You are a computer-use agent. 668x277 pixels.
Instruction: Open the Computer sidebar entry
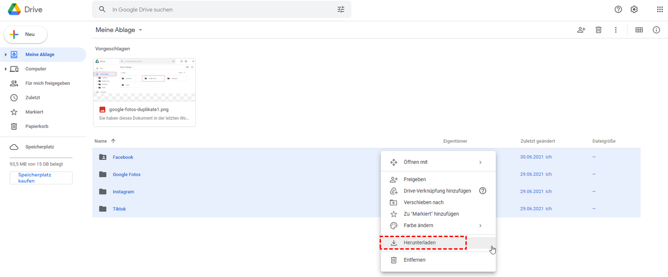click(43, 69)
